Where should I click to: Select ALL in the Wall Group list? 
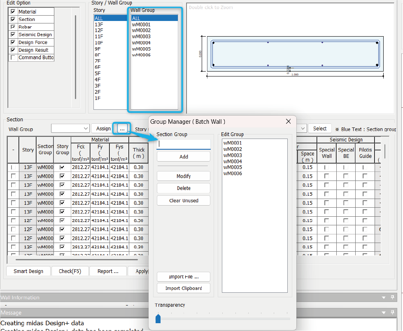(154, 18)
